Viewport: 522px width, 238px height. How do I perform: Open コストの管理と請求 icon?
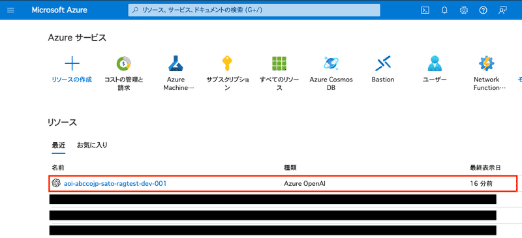tap(124, 63)
